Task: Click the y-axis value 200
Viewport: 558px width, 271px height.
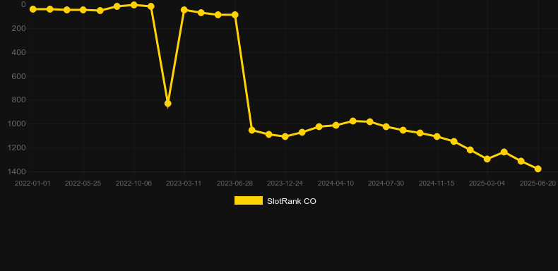Action: pos(18,28)
